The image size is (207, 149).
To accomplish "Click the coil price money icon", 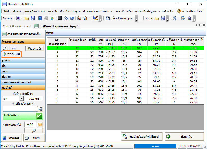I will coord(40,125).
